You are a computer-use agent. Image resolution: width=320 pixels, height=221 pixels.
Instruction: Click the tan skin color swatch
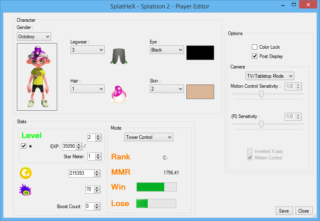click(200, 92)
